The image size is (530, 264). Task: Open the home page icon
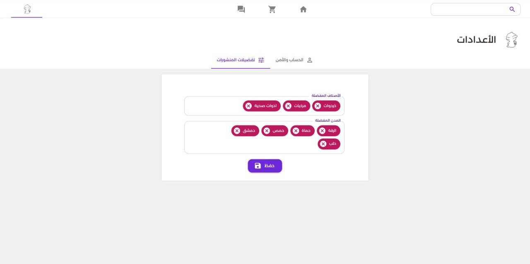click(303, 9)
